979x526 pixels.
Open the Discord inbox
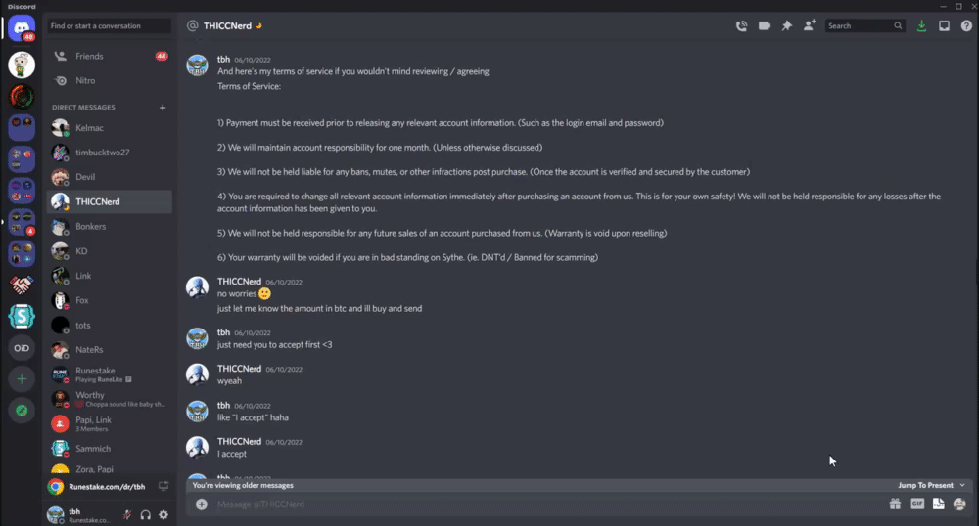click(x=944, y=26)
